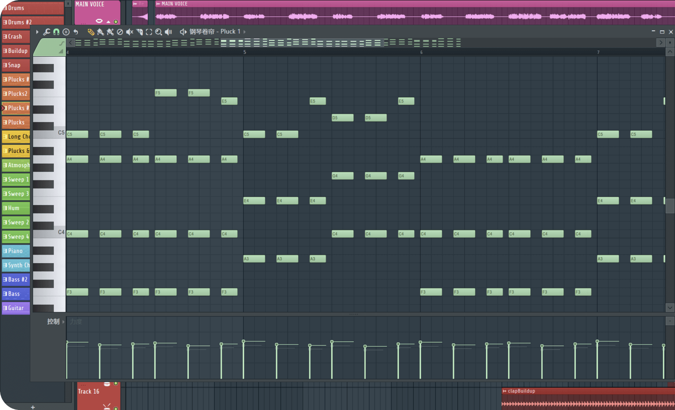The height and width of the screenshot is (410, 675).
Task: Select the Drums track
Action: (32, 8)
